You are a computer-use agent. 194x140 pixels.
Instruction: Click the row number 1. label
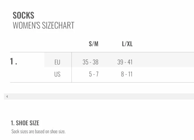coord(14,61)
